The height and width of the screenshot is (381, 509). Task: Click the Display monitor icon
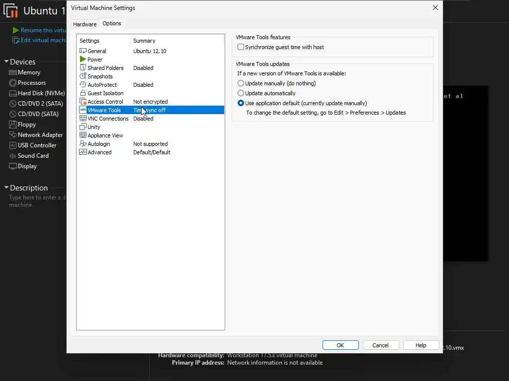[12, 166]
